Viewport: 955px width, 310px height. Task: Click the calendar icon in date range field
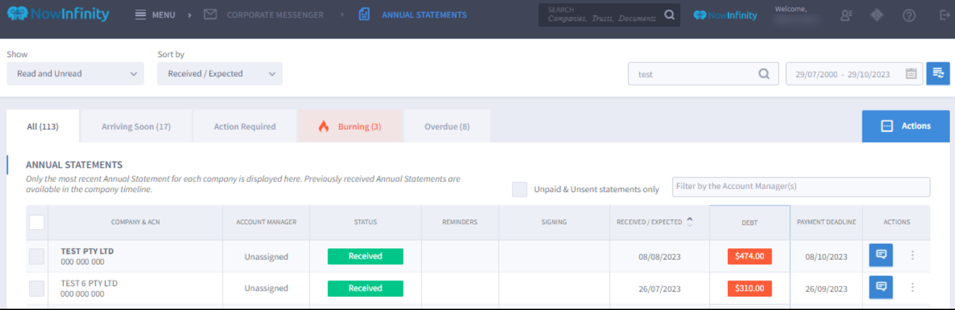tap(911, 74)
